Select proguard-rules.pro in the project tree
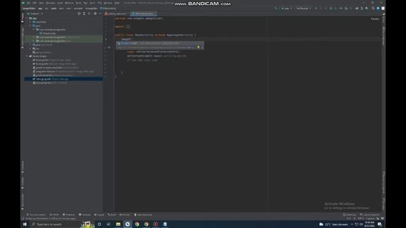Screen dimensions: 406x228 pyautogui.click(x=63, y=72)
